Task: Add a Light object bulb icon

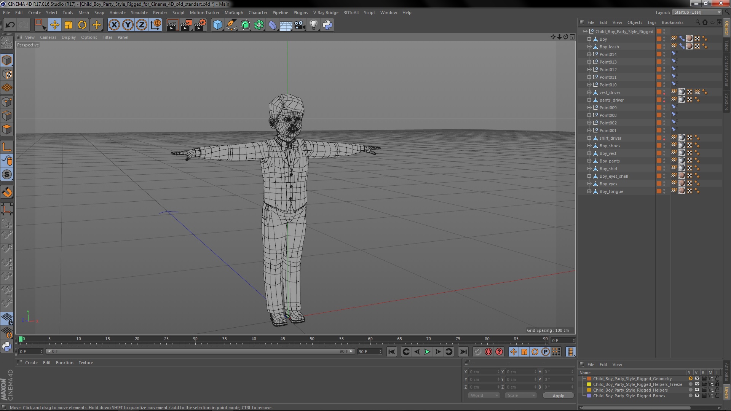Action: pos(313,25)
